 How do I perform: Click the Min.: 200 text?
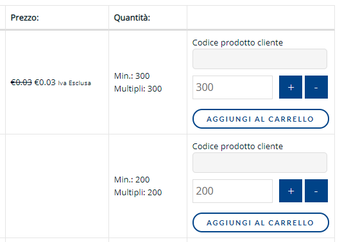[132, 180]
